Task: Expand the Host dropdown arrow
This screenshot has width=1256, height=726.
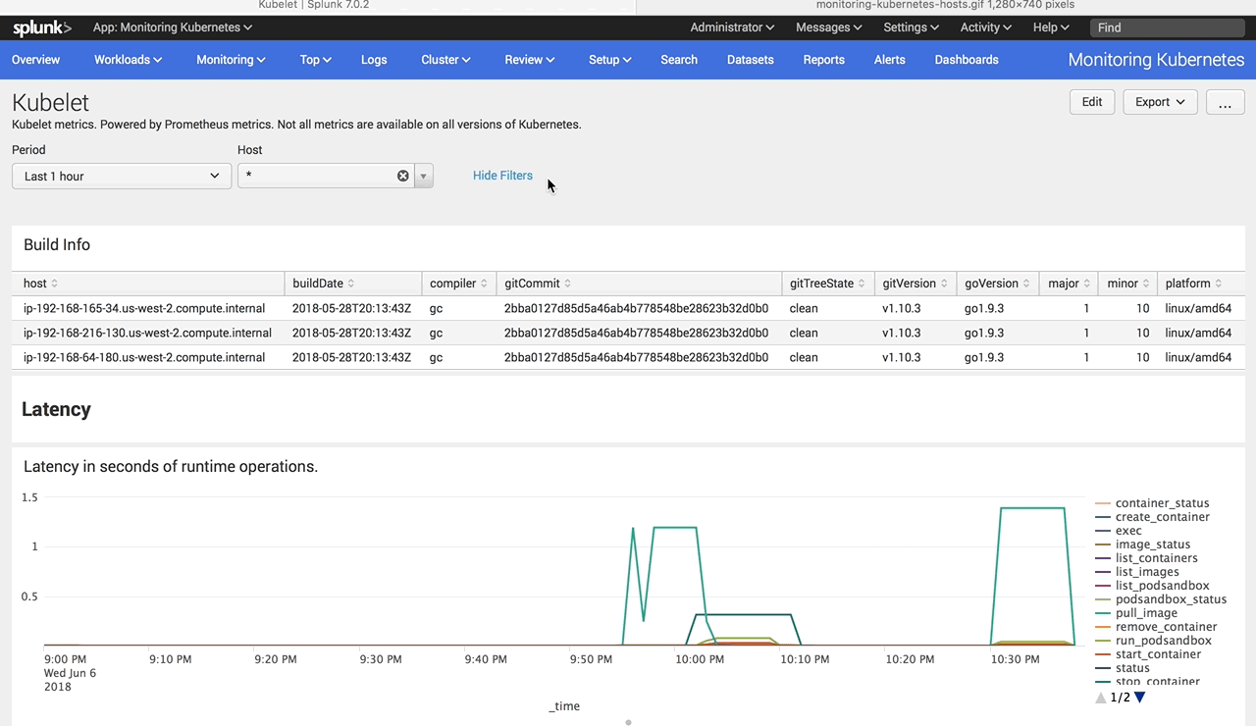Action: (x=424, y=177)
